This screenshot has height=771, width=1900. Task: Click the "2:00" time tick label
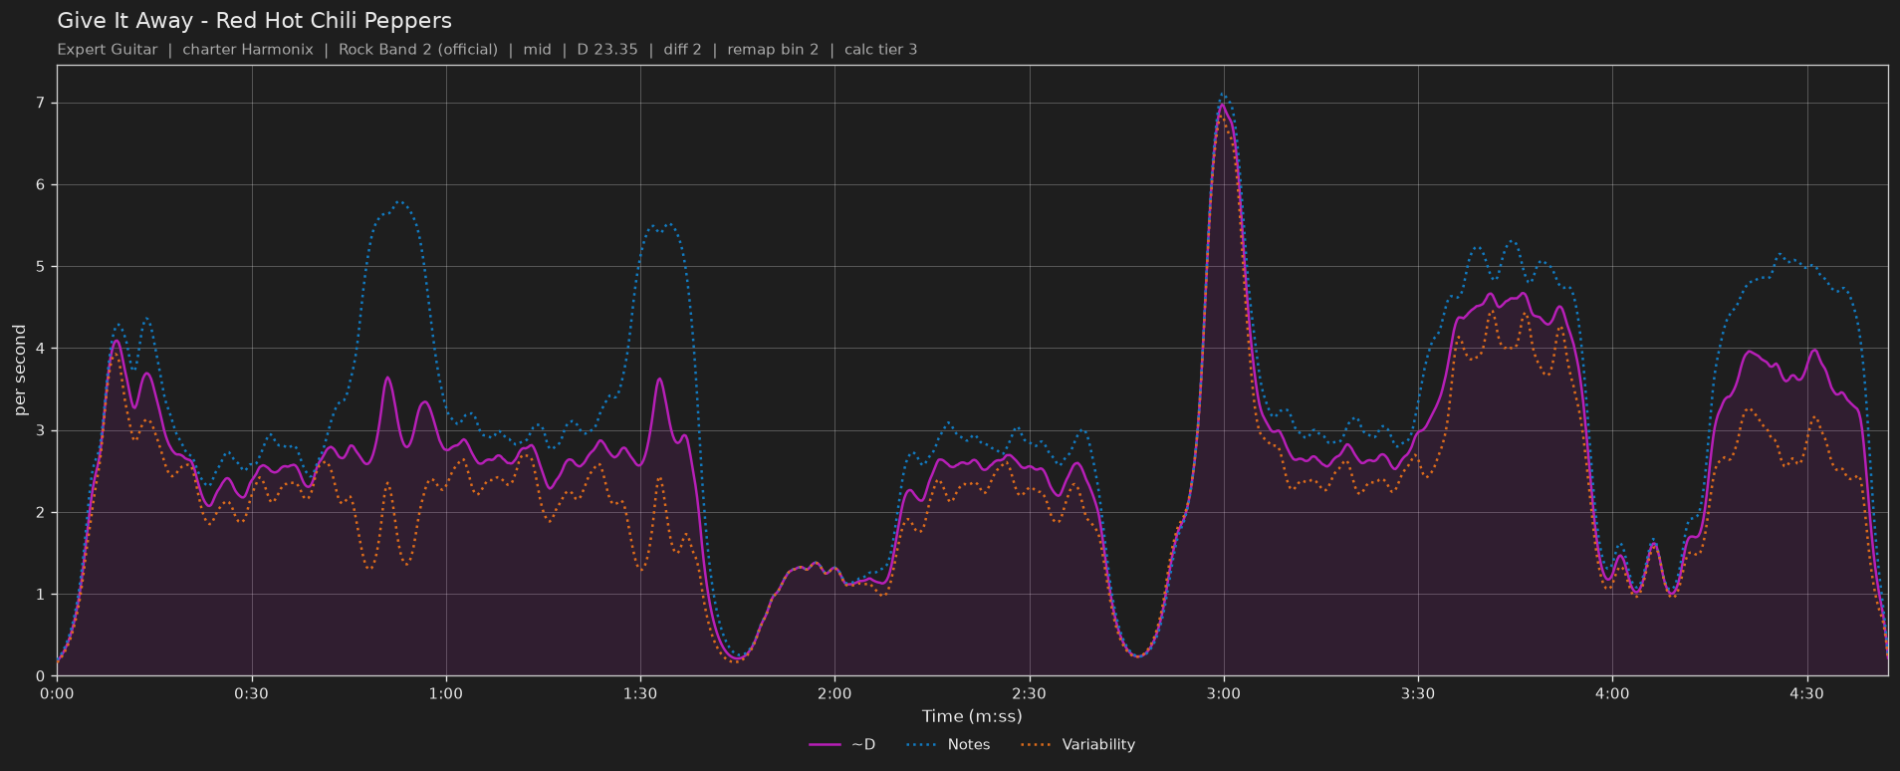pyautogui.click(x=834, y=694)
